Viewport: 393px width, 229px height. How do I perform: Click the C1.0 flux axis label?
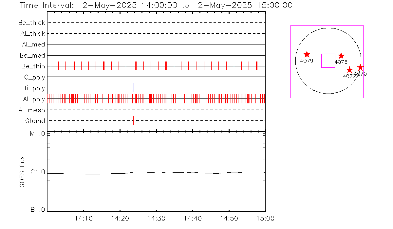pyautogui.click(x=38, y=172)
